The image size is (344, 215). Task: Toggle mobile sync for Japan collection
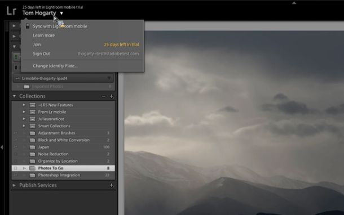[x=15, y=147]
